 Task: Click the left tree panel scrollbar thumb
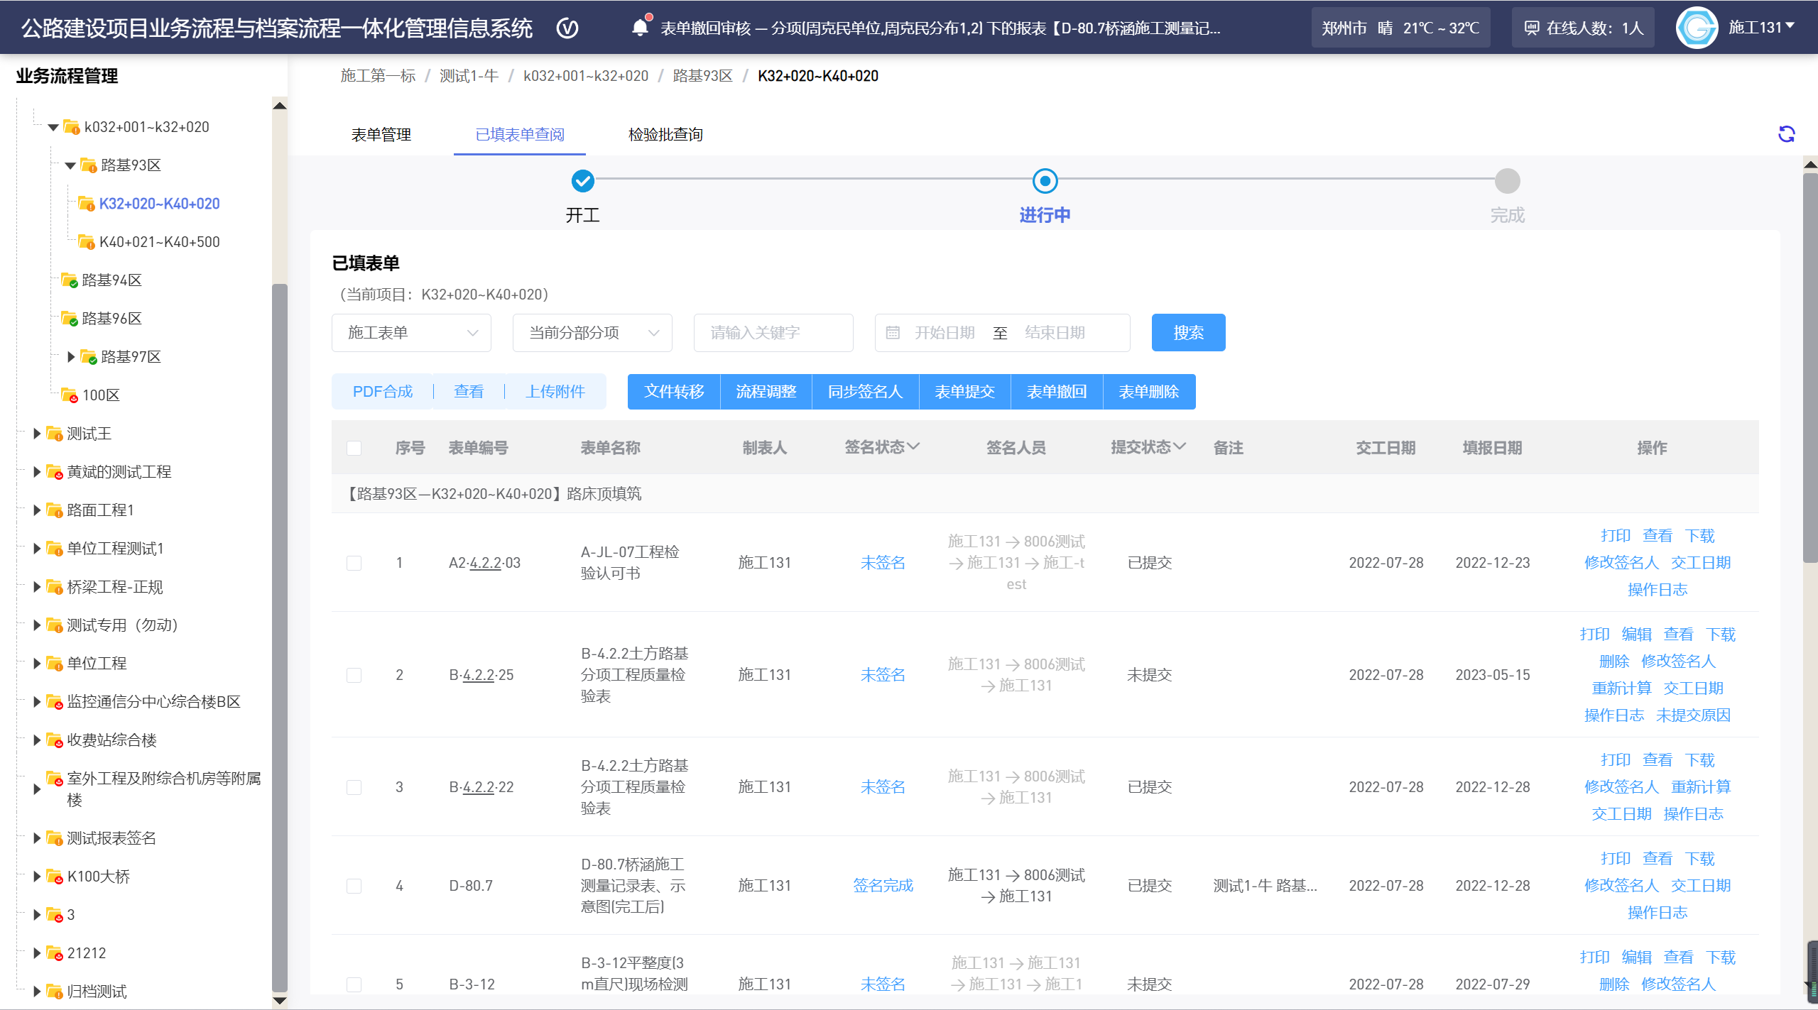click(280, 637)
